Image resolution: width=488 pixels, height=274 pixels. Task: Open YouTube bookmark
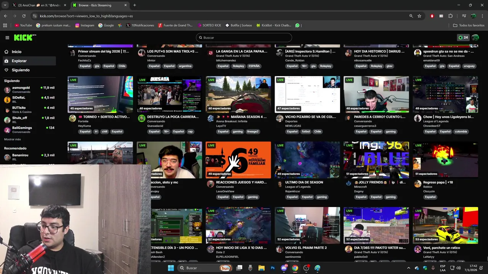click(x=23, y=25)
